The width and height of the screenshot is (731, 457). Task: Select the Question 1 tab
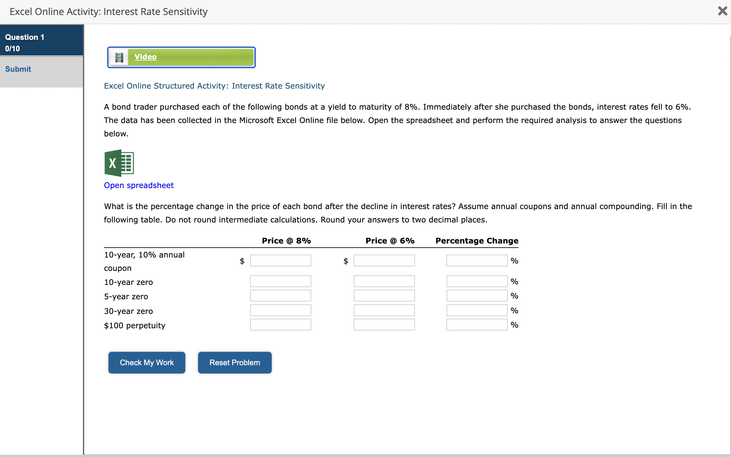25,37
